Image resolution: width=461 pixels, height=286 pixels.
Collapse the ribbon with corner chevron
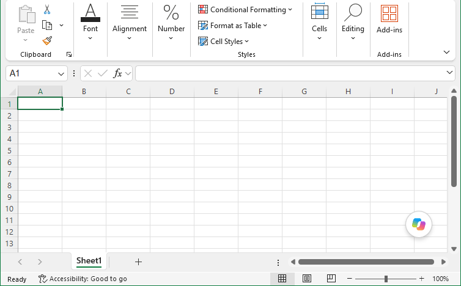446,53
